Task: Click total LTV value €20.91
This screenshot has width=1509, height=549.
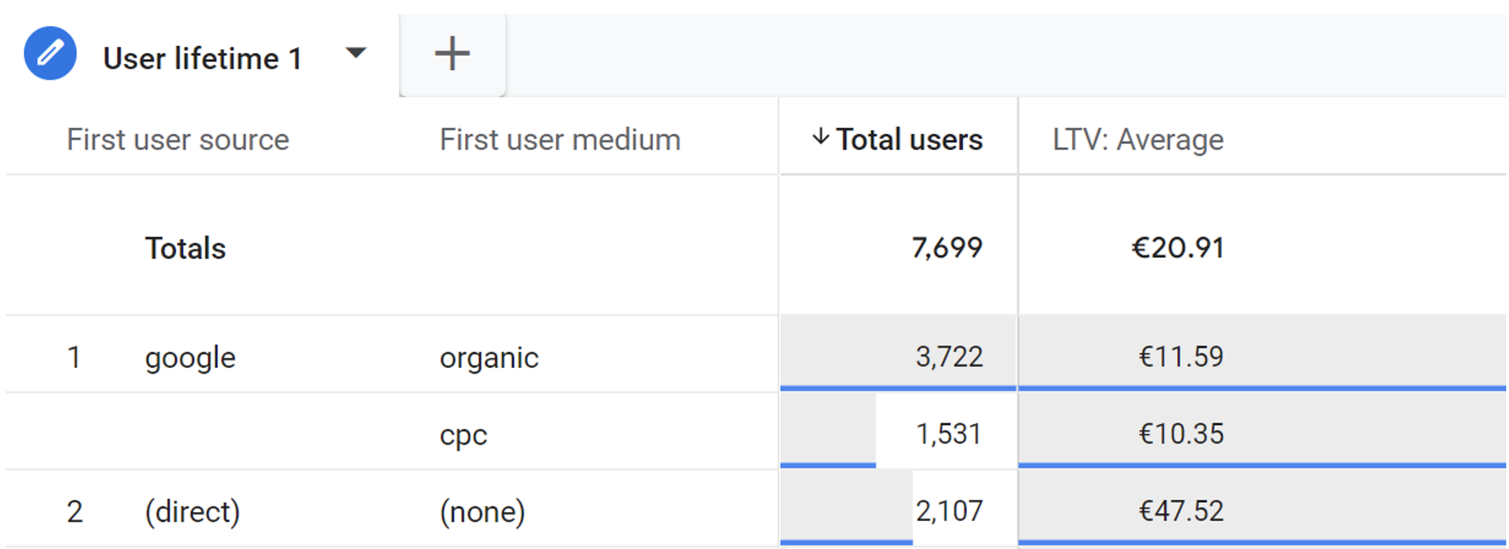Action: 1178,247
